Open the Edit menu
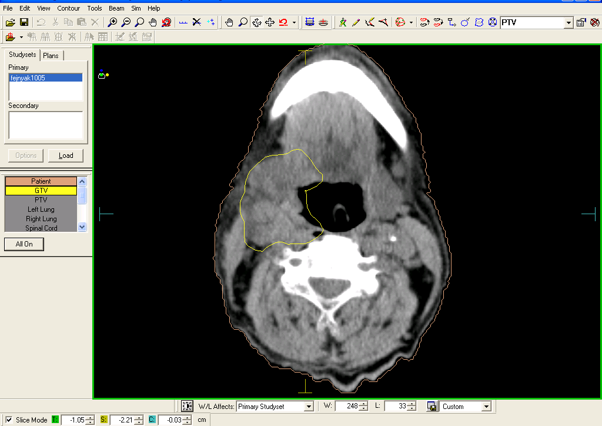The height and width of the screenshot is (426, 602). 25,8
